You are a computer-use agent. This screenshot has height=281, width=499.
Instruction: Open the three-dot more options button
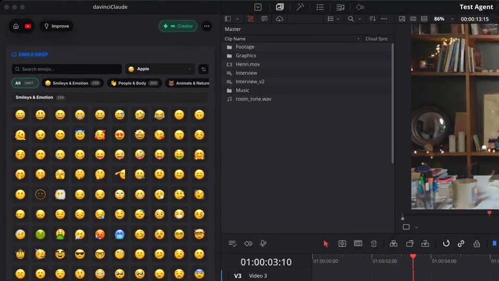(x=206, y=26)
